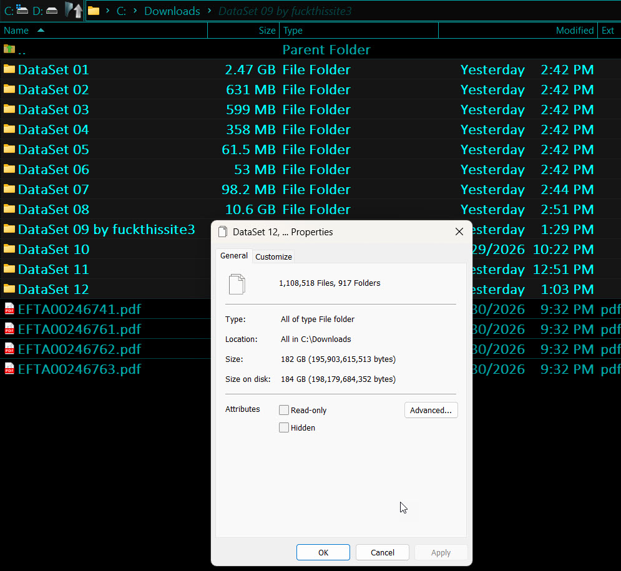Select the DataSet 01 folder icon

click(9, 69)
